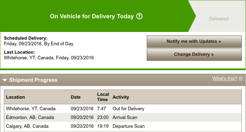Click the Change Delivery button

click(x=194, y=54)
